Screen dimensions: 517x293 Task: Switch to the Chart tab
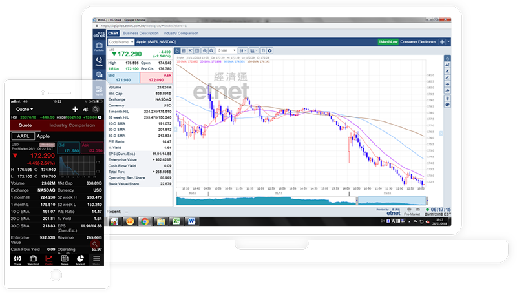coord(113,34)
